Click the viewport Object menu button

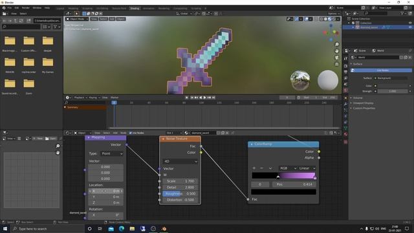point(121,19)
